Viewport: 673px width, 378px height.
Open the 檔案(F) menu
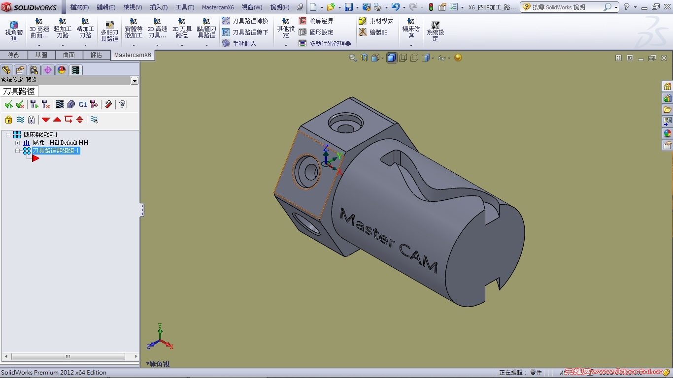79,7
